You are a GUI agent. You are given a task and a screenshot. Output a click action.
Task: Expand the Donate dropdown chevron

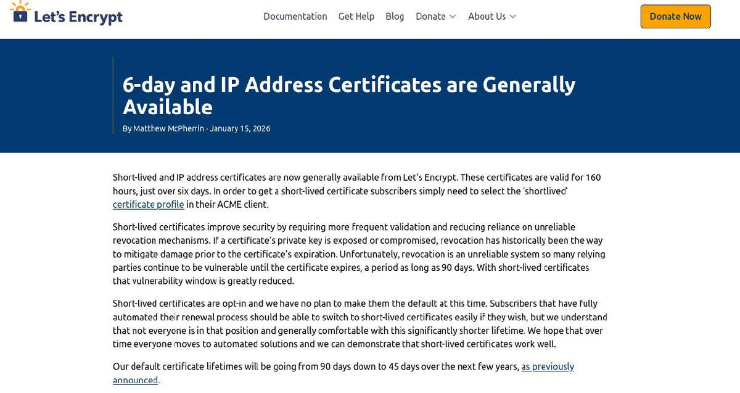(x=453, y=17)
